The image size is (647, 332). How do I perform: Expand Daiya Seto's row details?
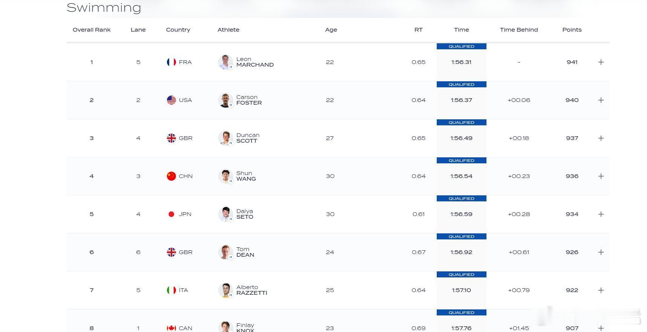[x=601, y=214]
